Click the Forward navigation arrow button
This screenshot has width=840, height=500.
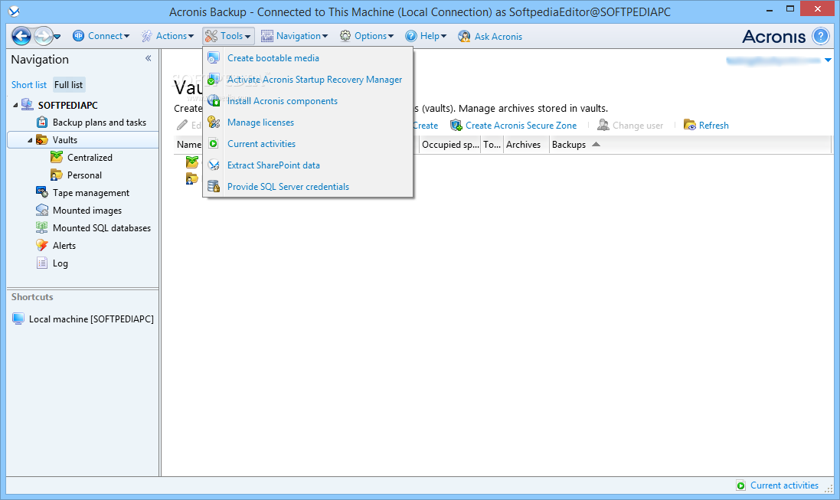click(43, 37)
